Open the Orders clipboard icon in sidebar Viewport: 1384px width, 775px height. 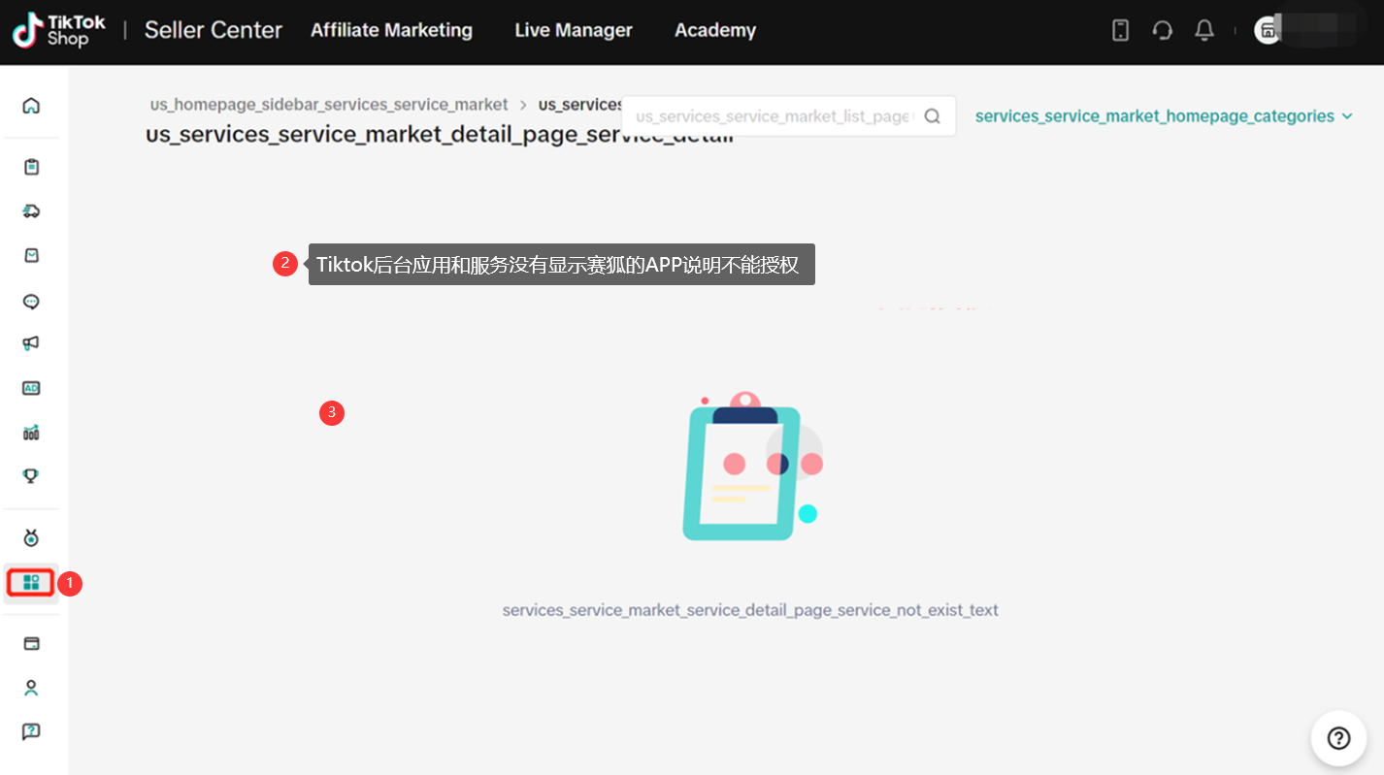pos(31,167)
